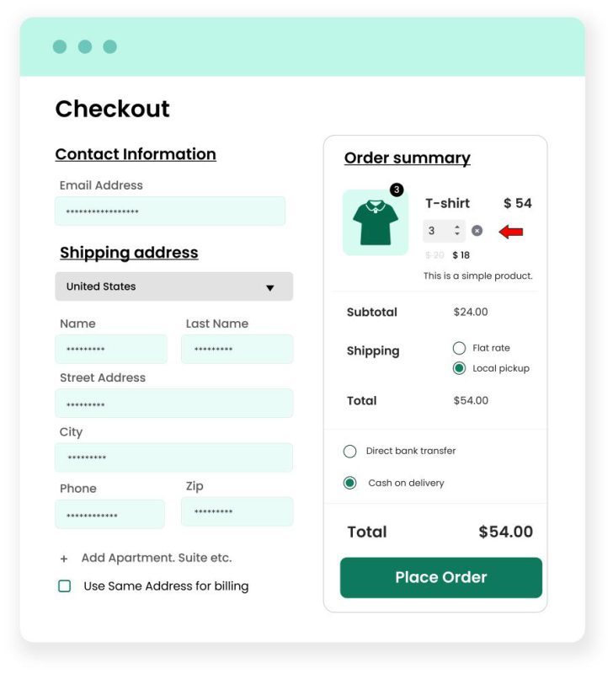Decrease T-shirt quantity with down arrow
This screenshot has width=613, height=674.
pyautogui.click(x=457, y=234)
